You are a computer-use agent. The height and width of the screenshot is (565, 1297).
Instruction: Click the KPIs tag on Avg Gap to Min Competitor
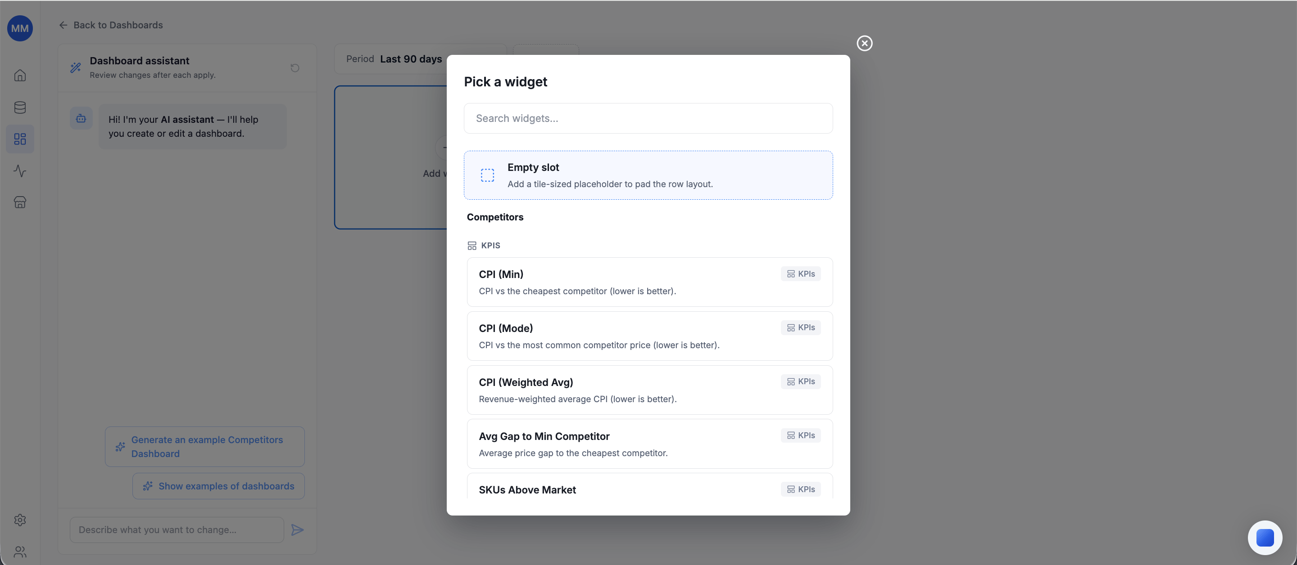pos(801,435)
